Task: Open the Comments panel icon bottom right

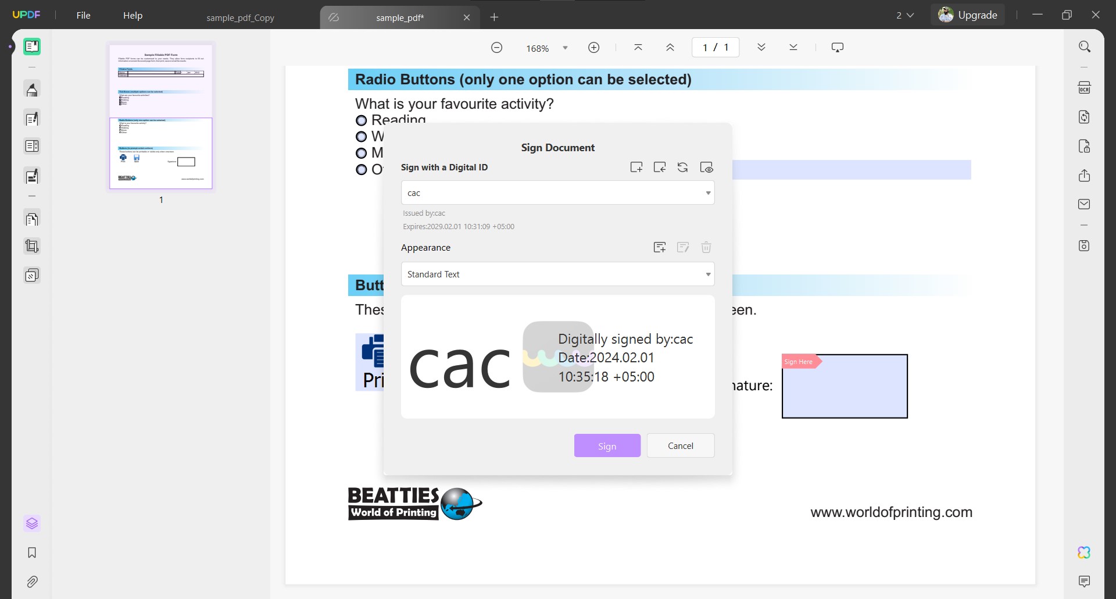Action: coord(1085,582)
